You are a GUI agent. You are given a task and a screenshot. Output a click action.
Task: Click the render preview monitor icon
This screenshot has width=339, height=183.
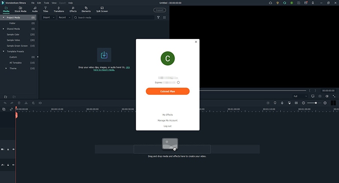tap(313, 96)
